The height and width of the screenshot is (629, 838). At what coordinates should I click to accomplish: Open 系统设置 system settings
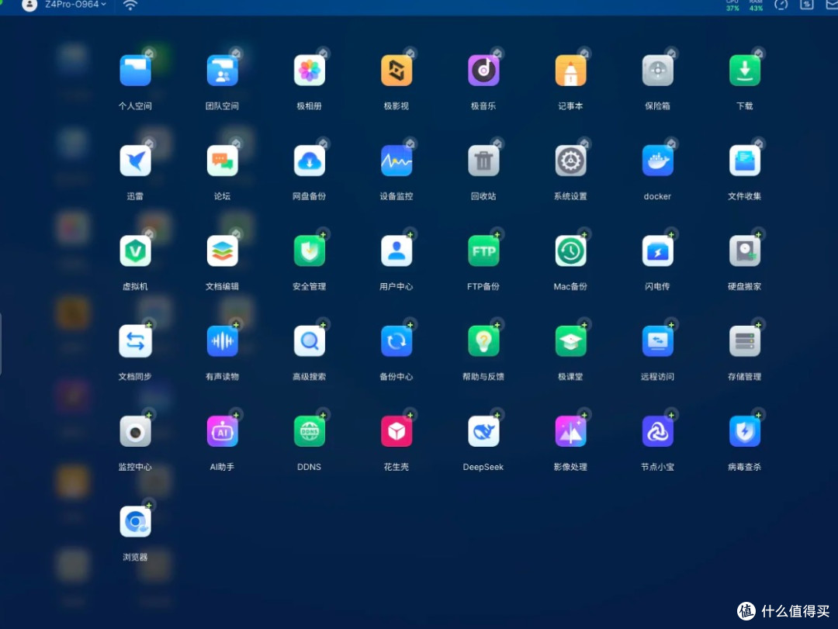tap(571, 161)
